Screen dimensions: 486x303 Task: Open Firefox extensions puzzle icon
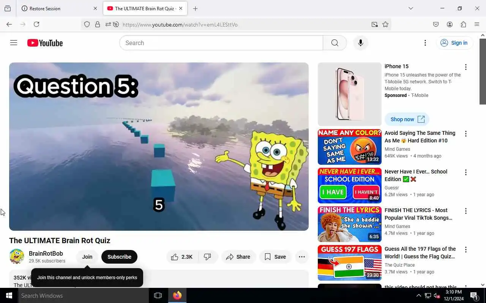click(x=463, y=24)
